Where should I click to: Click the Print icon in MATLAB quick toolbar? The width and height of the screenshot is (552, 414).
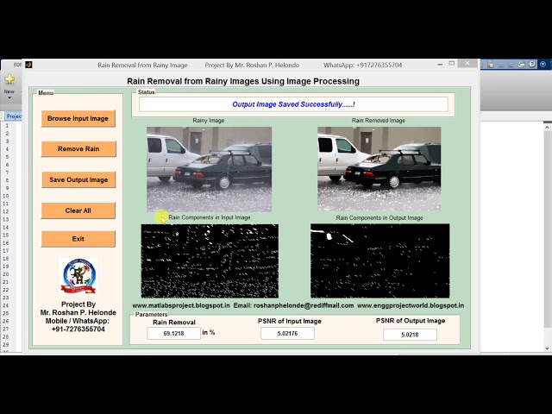click(x=521, y=65)
